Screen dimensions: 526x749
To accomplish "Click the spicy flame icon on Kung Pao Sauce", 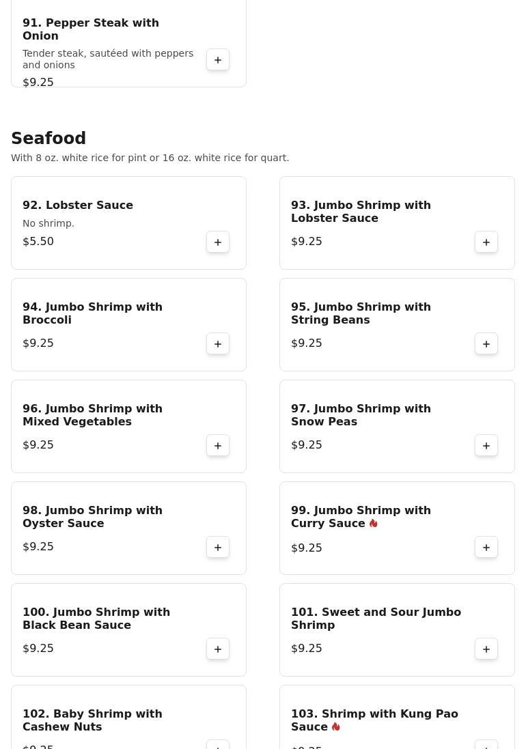I will [336, 727].
